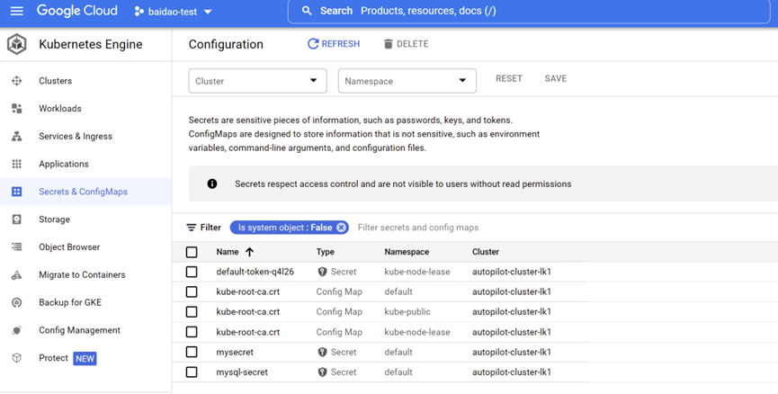Click the Filter list icon
This screenshot has height=394, width=778.
point(191,228)
